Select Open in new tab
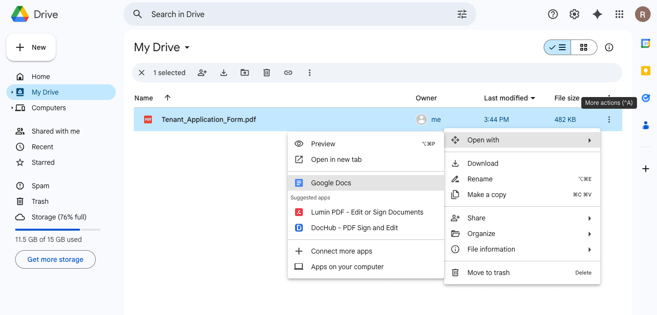Viewport: 657px width, 315px height. click(366, 159)
